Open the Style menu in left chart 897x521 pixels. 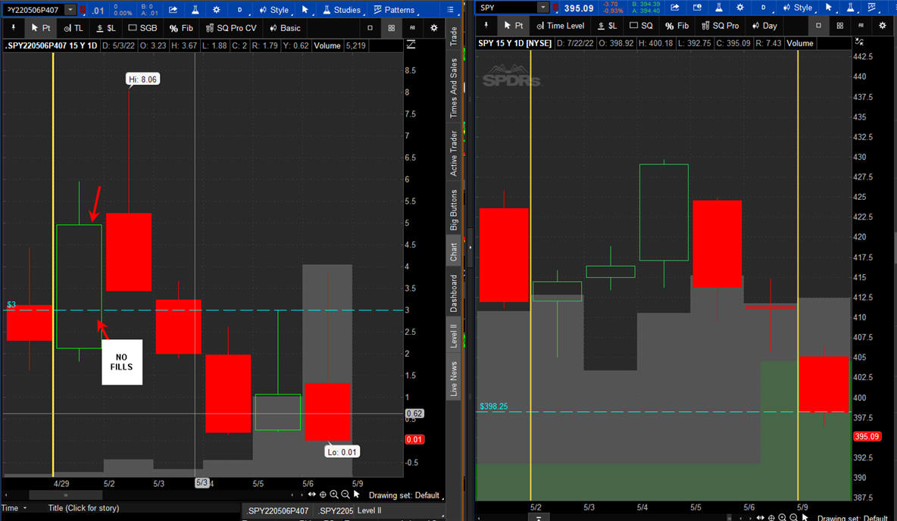click(274, 10)
